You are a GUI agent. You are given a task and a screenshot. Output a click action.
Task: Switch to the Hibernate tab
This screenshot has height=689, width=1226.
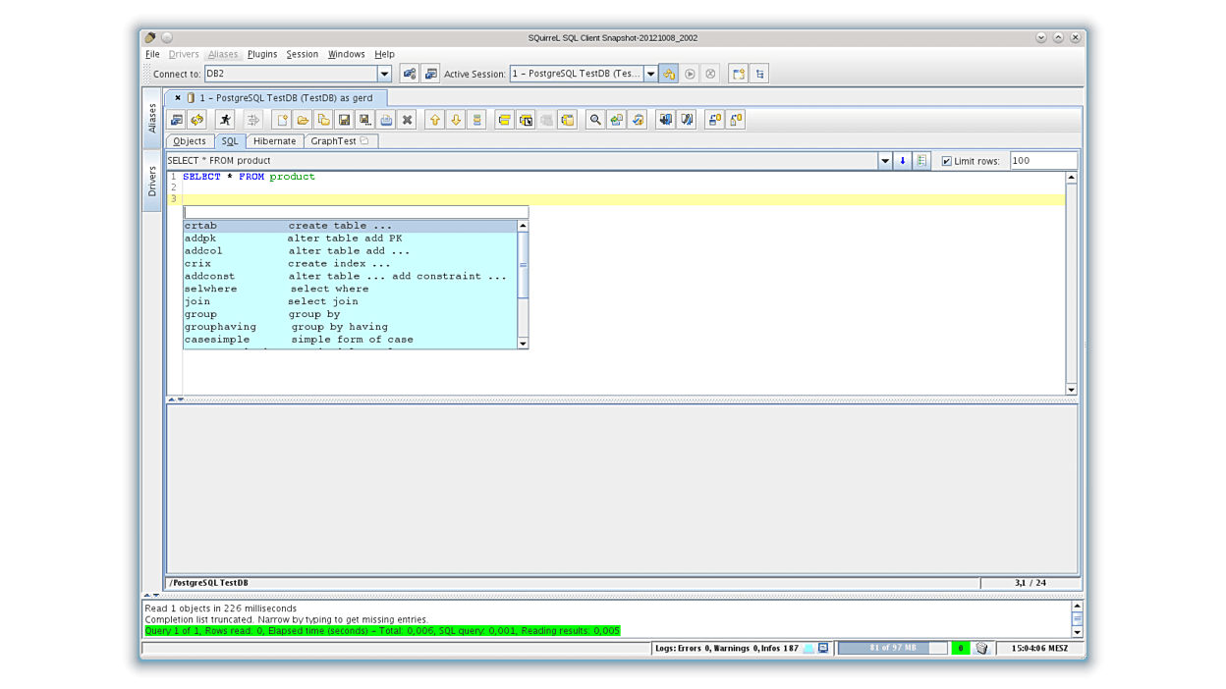274,140
